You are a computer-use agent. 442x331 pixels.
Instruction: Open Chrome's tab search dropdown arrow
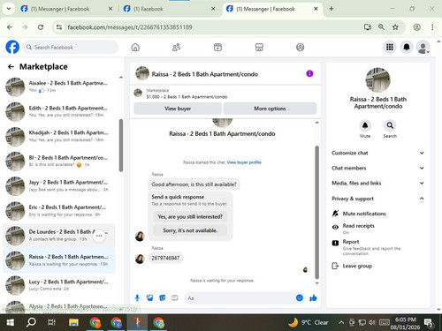click(x=9, y=9)
